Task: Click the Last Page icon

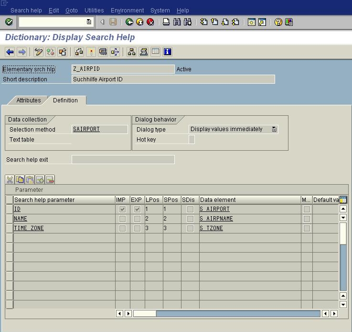Action: pos(235,22)
